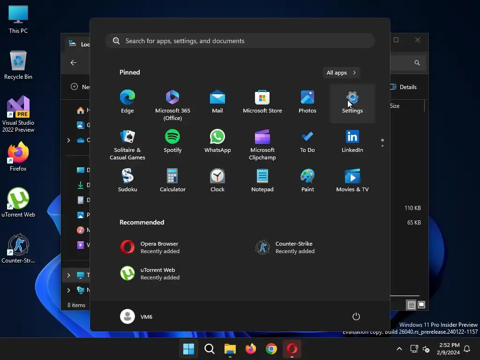Viewport: 480px width, 360px height.
Task: Open Microsoft Store from pinned apps
Action: click(262, 103)
